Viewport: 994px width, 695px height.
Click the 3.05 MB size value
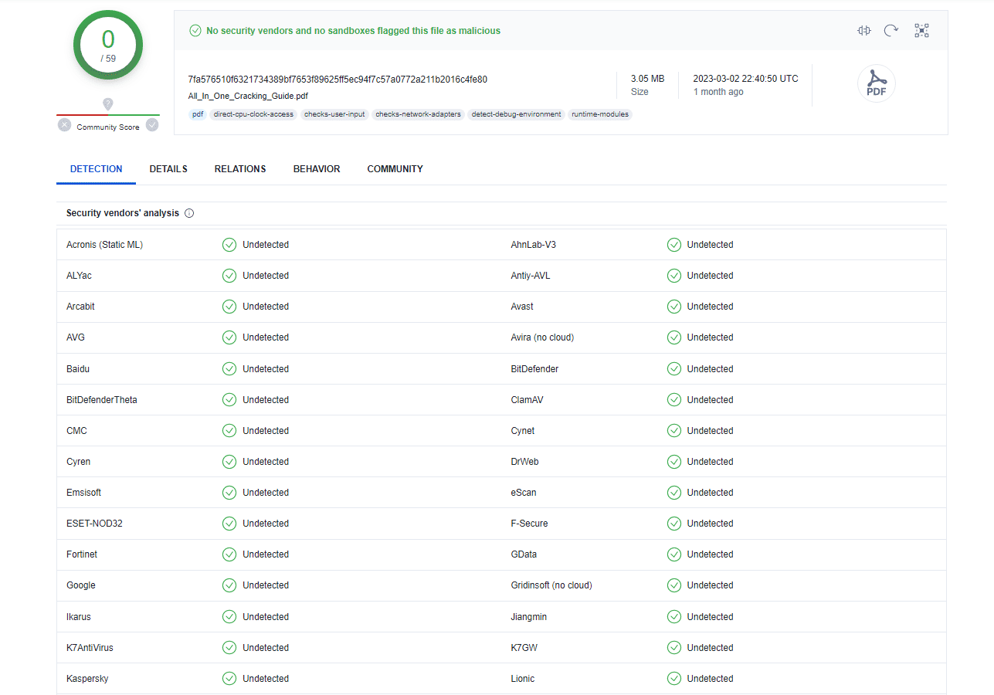(647, 79)
